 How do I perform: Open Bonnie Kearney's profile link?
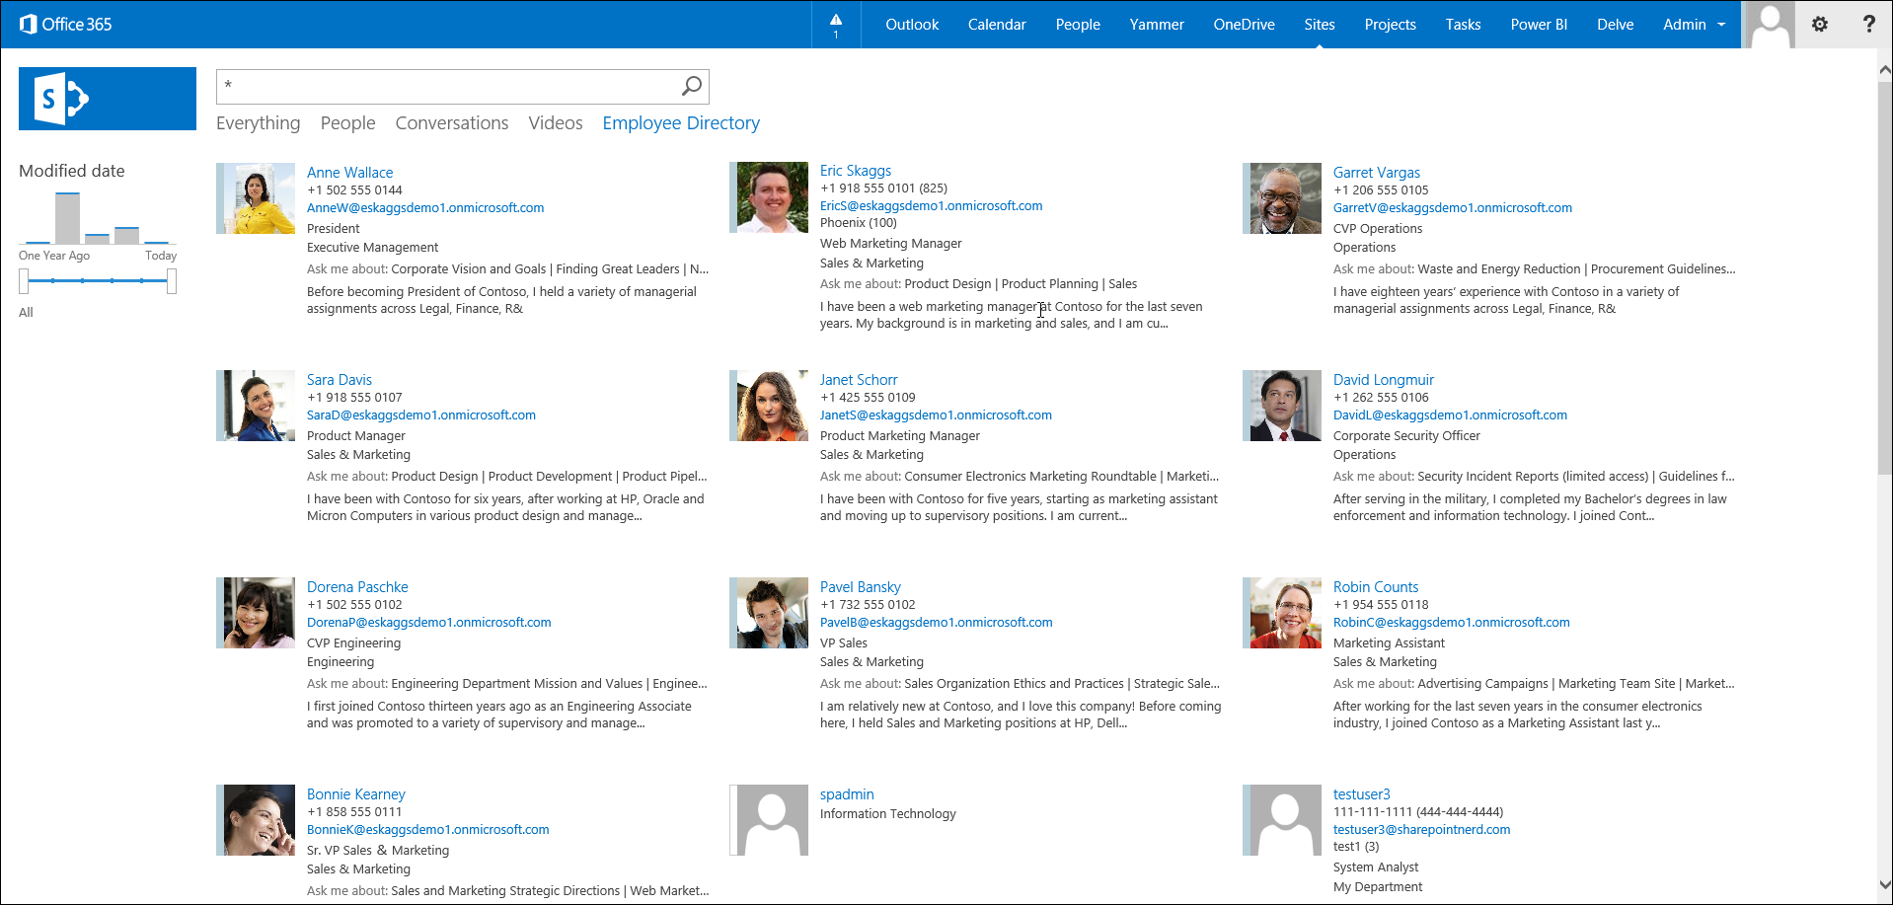coord(355,793)
